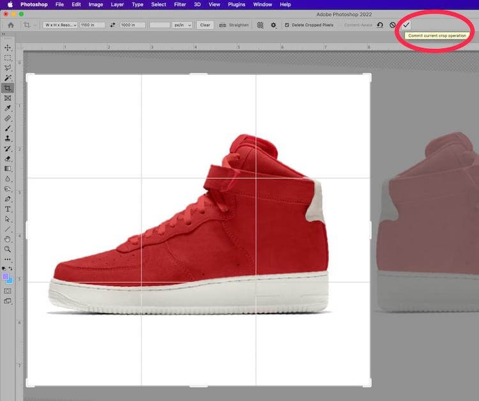This screenshot has width=479, height=401.
Task: Pick the Eyedropper tool
Action: pos(8,109)
